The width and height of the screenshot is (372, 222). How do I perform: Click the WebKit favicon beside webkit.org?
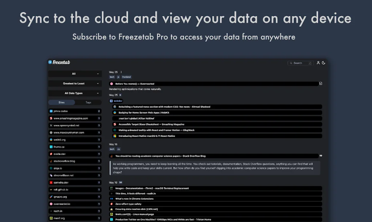click(51, 140)
